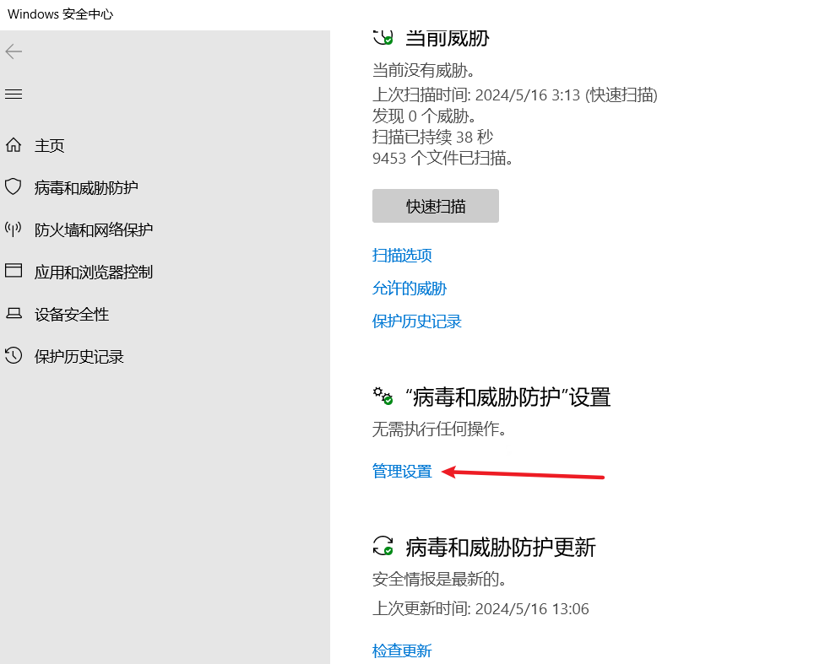Image resolution: width=814 pixels, height=664 pixels.
Task: Open 保护历史记录 link under scan options
Action: pyautogui.click(x=417, y=321)
